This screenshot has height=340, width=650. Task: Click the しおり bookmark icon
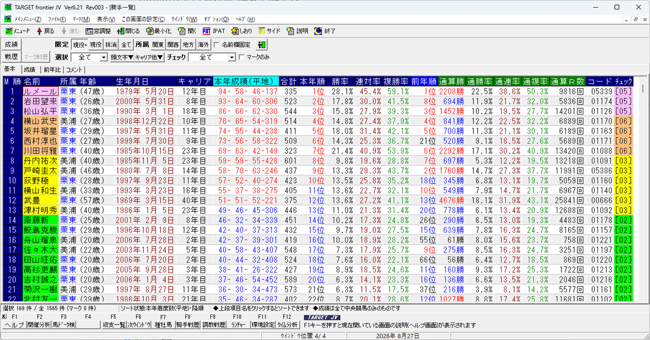pyautogui.click(x=242, y=31)
